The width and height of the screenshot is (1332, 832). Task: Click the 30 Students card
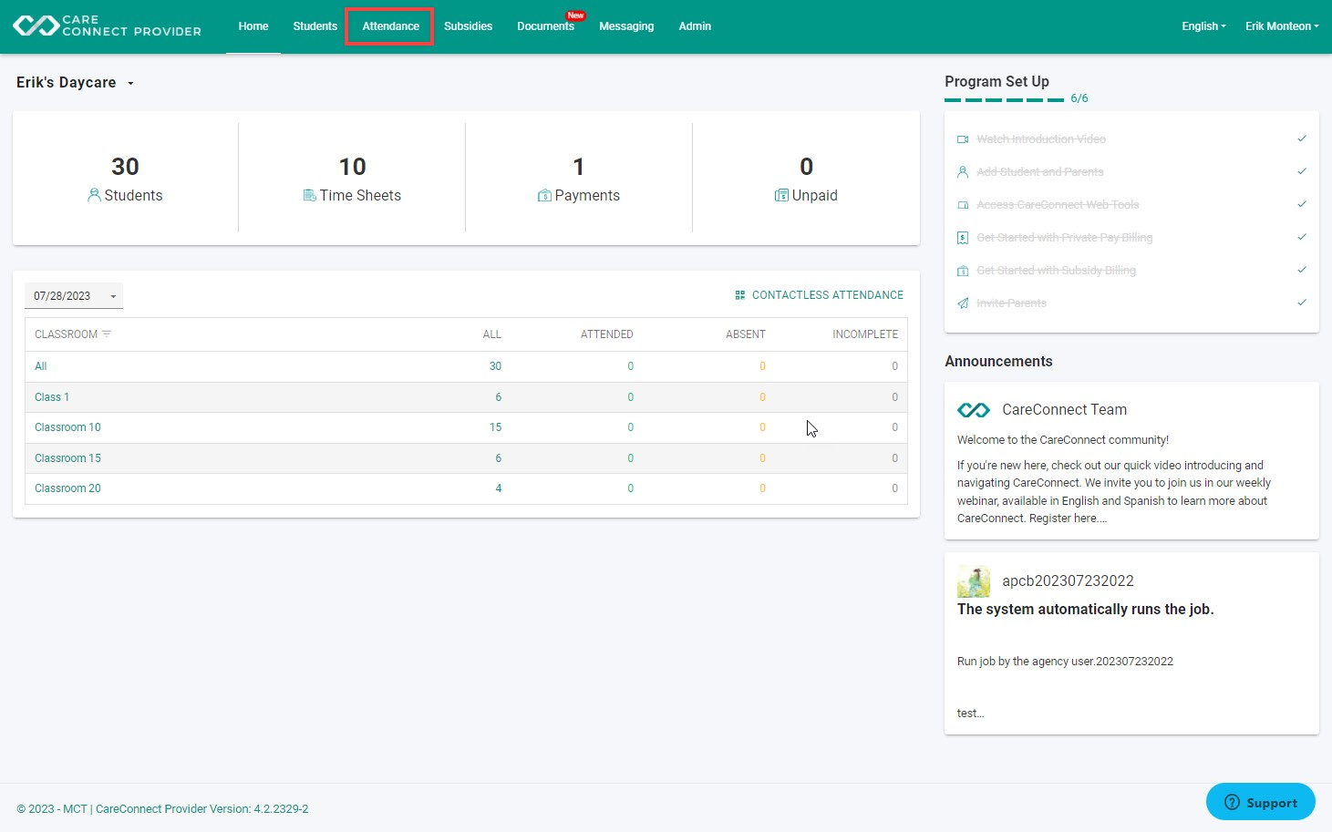pos(125,178)
